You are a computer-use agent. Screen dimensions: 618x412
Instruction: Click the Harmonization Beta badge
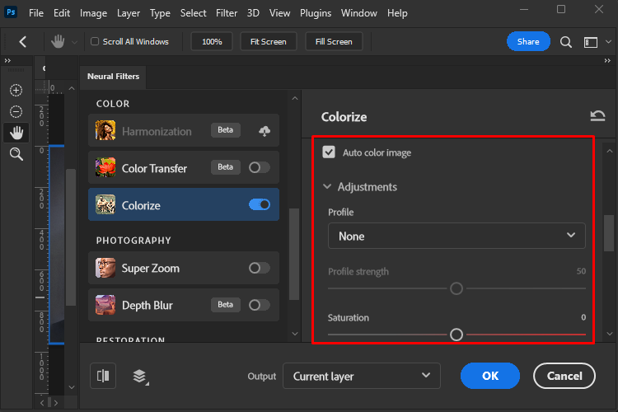[x=226, y=130]
